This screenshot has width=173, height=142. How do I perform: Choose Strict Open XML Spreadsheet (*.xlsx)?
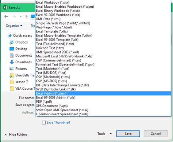click(103, 110)
